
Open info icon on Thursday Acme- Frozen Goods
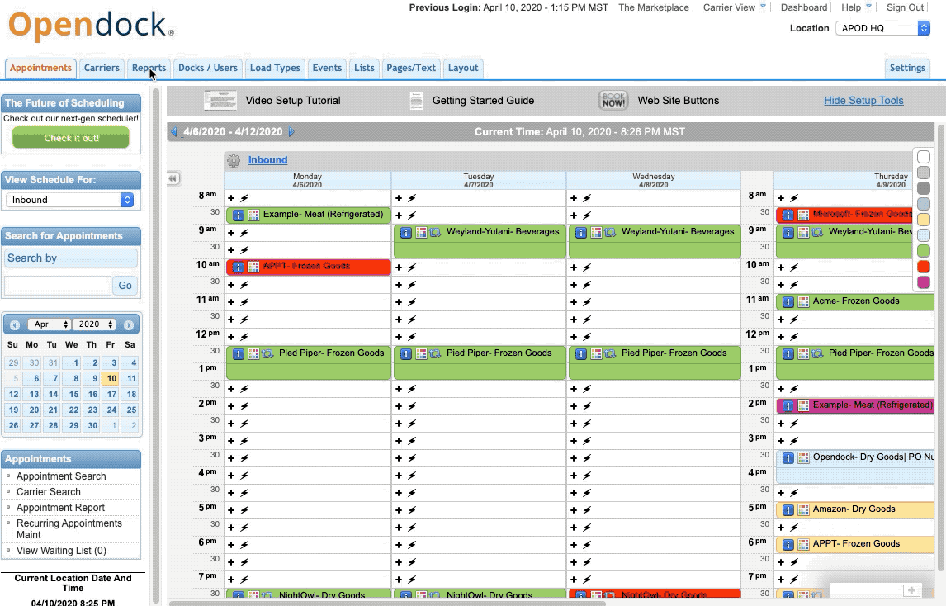coord(788,302)
